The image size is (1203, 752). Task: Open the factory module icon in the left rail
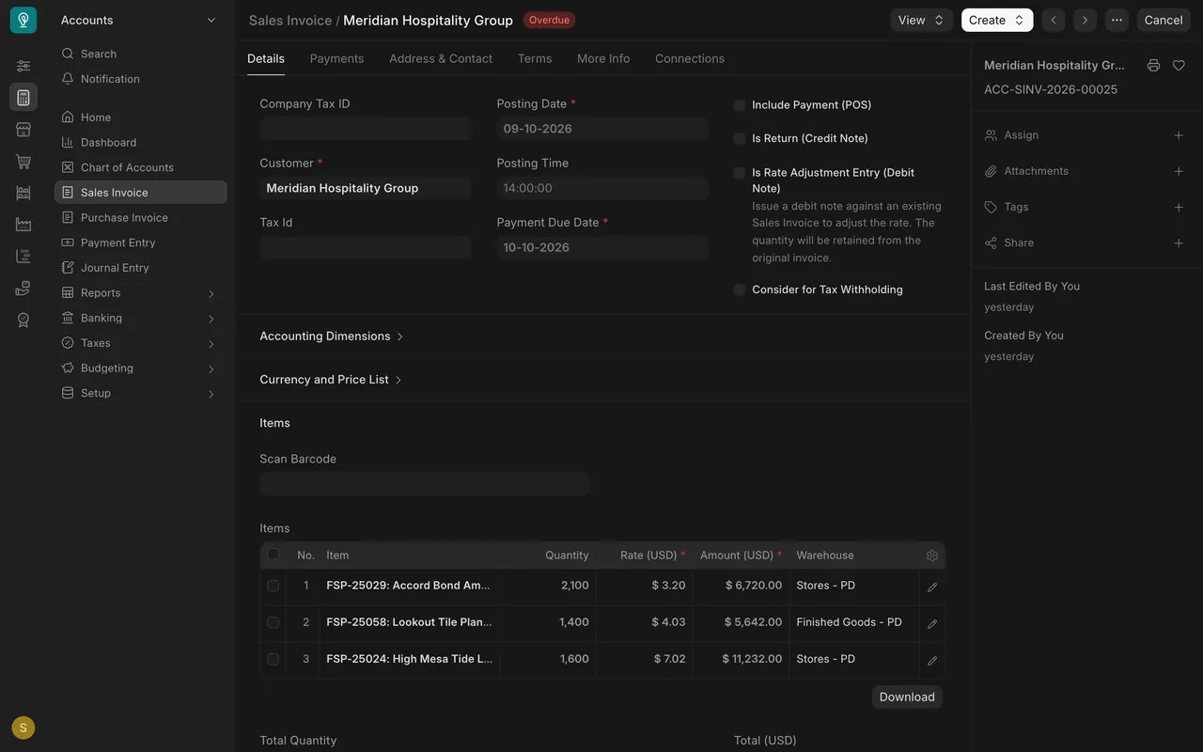pyautogui.click(x=23, y=225)
